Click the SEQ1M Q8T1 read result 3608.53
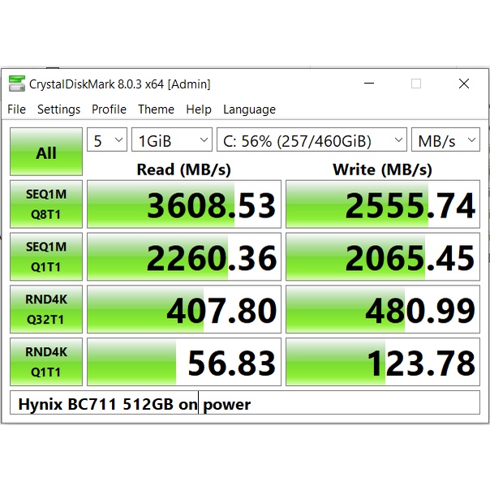 tap(184, 205)
